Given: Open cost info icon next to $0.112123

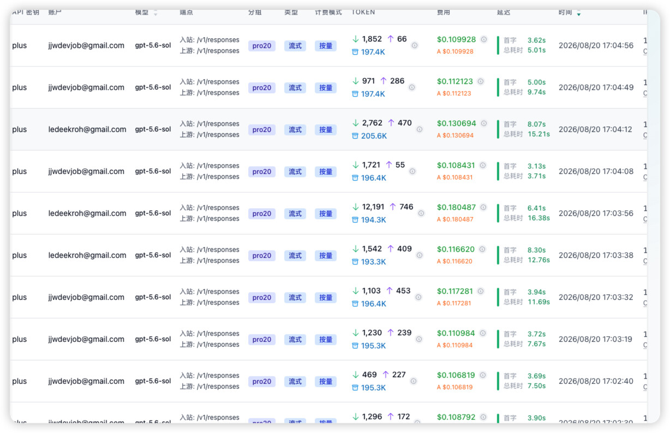Looking at the screenshot, I should tap(481, 81).
